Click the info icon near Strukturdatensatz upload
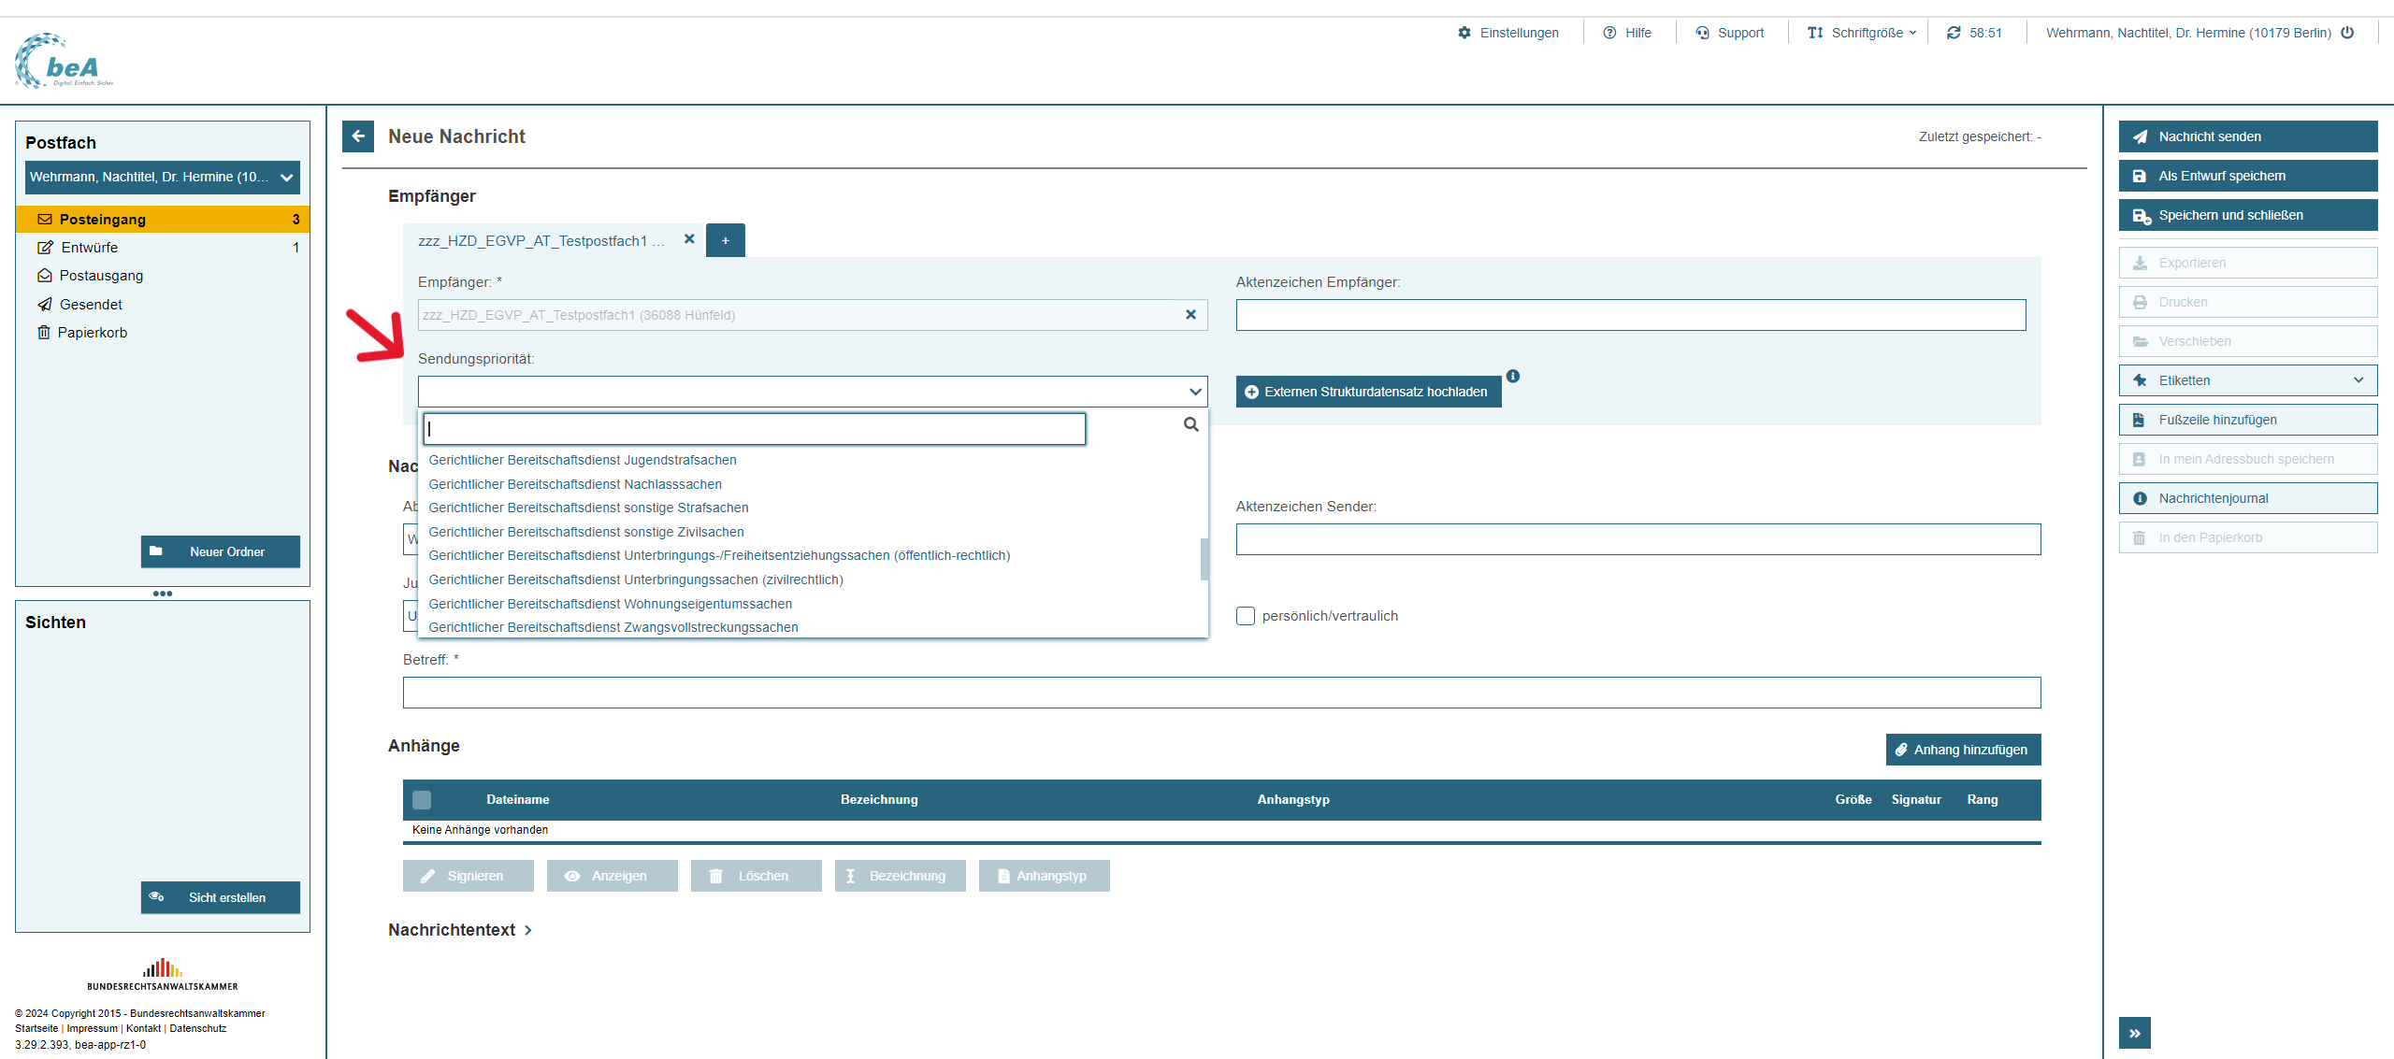This screenshot has width=2394, height=1059. click(x=1513, y=376)
